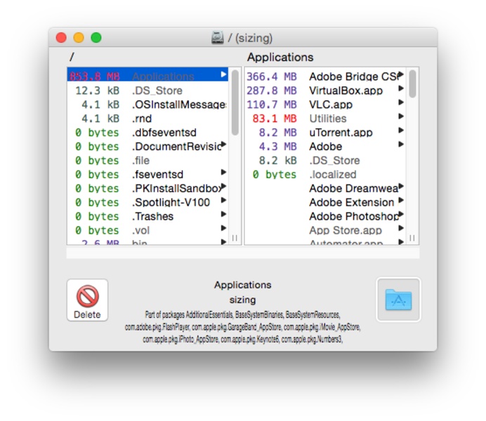Screen dimensions: 486x421
Task: Click the Applications column header above right list
Action: (280, 58)
